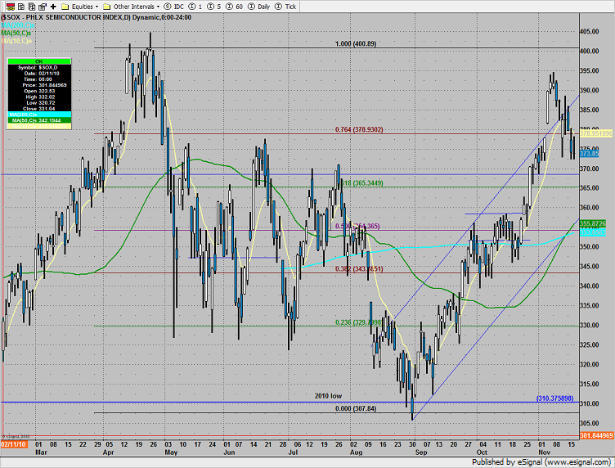
Task: Open the Published by eSignal link
Action: coord(541,461)
